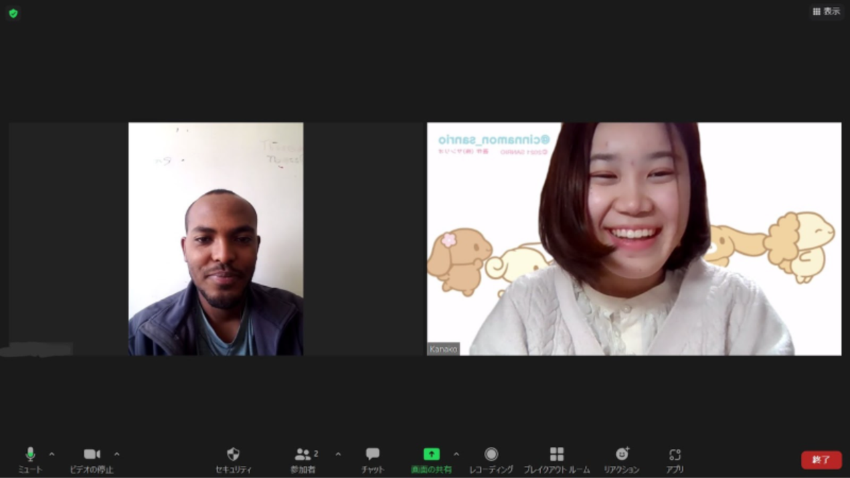Open the 表示 view layout menu
Viewport: 850px width, 478px height.
tap(826, 11)
